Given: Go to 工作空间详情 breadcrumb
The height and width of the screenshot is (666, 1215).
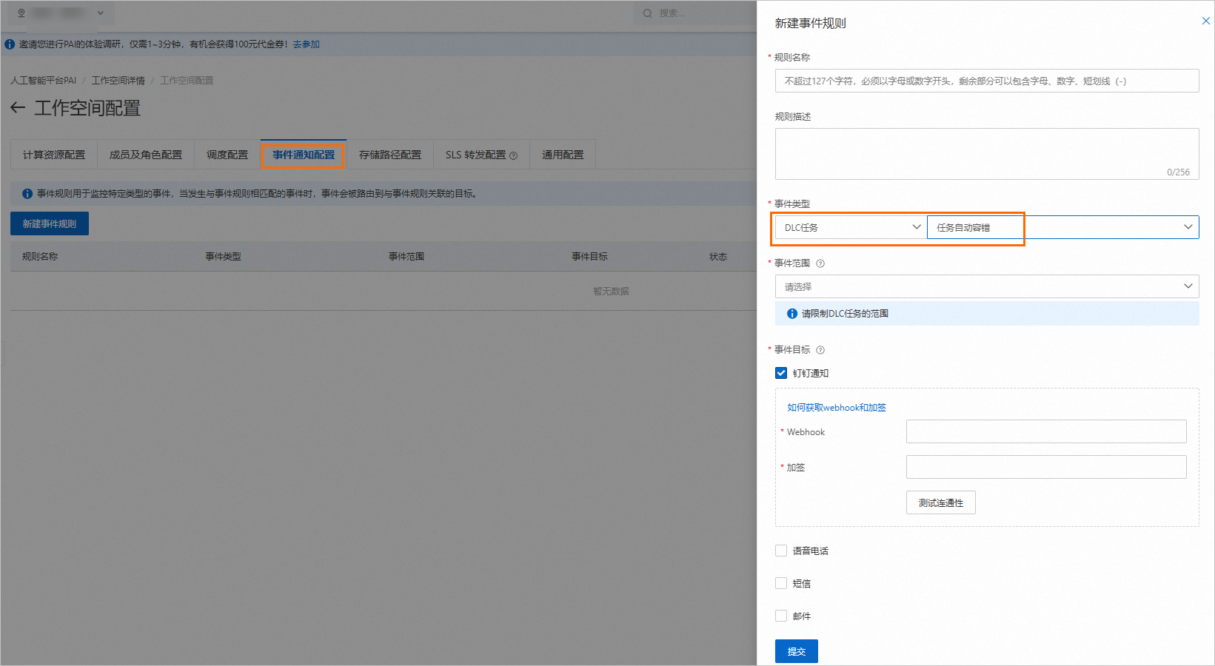Looking at the screenshot, I should coord(118,81).
